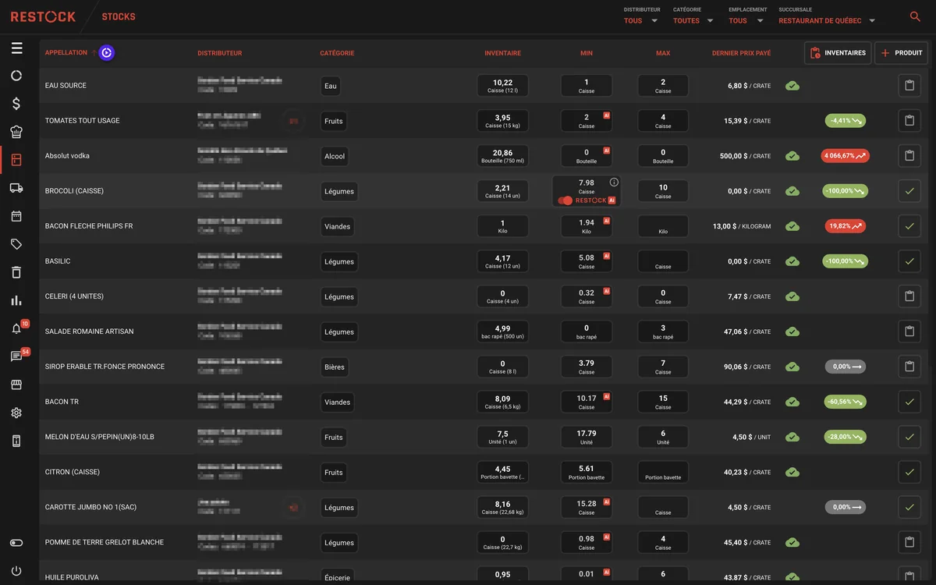
Task: Open the trash bin sidebar section
Action: tap(16, 272)
